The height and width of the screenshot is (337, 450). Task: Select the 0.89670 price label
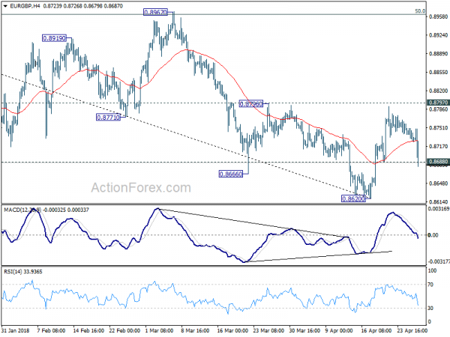[x=155, y=12]
